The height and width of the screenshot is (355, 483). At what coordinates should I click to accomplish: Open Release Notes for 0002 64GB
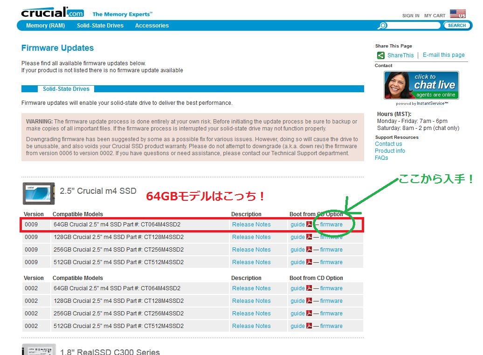[x=251, y=288]
